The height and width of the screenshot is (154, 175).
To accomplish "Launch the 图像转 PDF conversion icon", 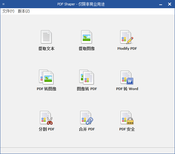I will [87, 77].
